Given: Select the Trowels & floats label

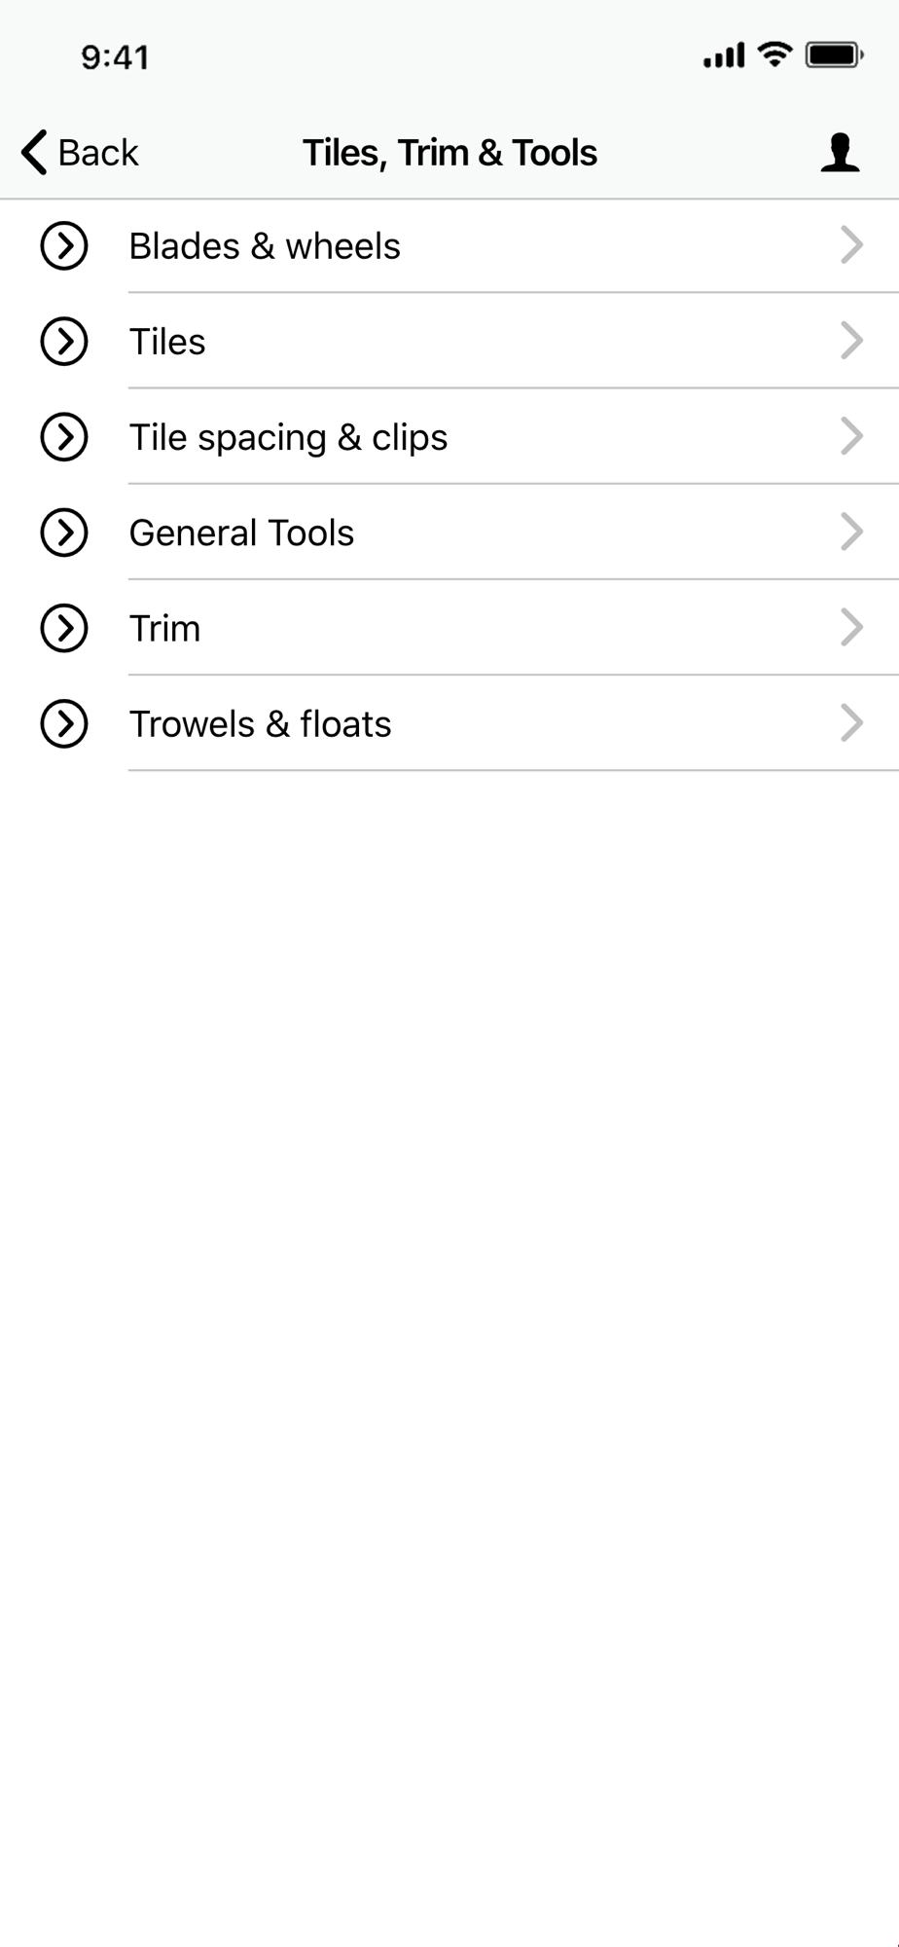Looking at the screenshot, I should pyautogui.click(x=260, y=724).
